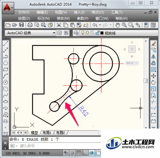Image resolution: width=160 pixels, height=158 pixels.
Task: Click the ViewCube top face
Action: [x=132, y=49]
